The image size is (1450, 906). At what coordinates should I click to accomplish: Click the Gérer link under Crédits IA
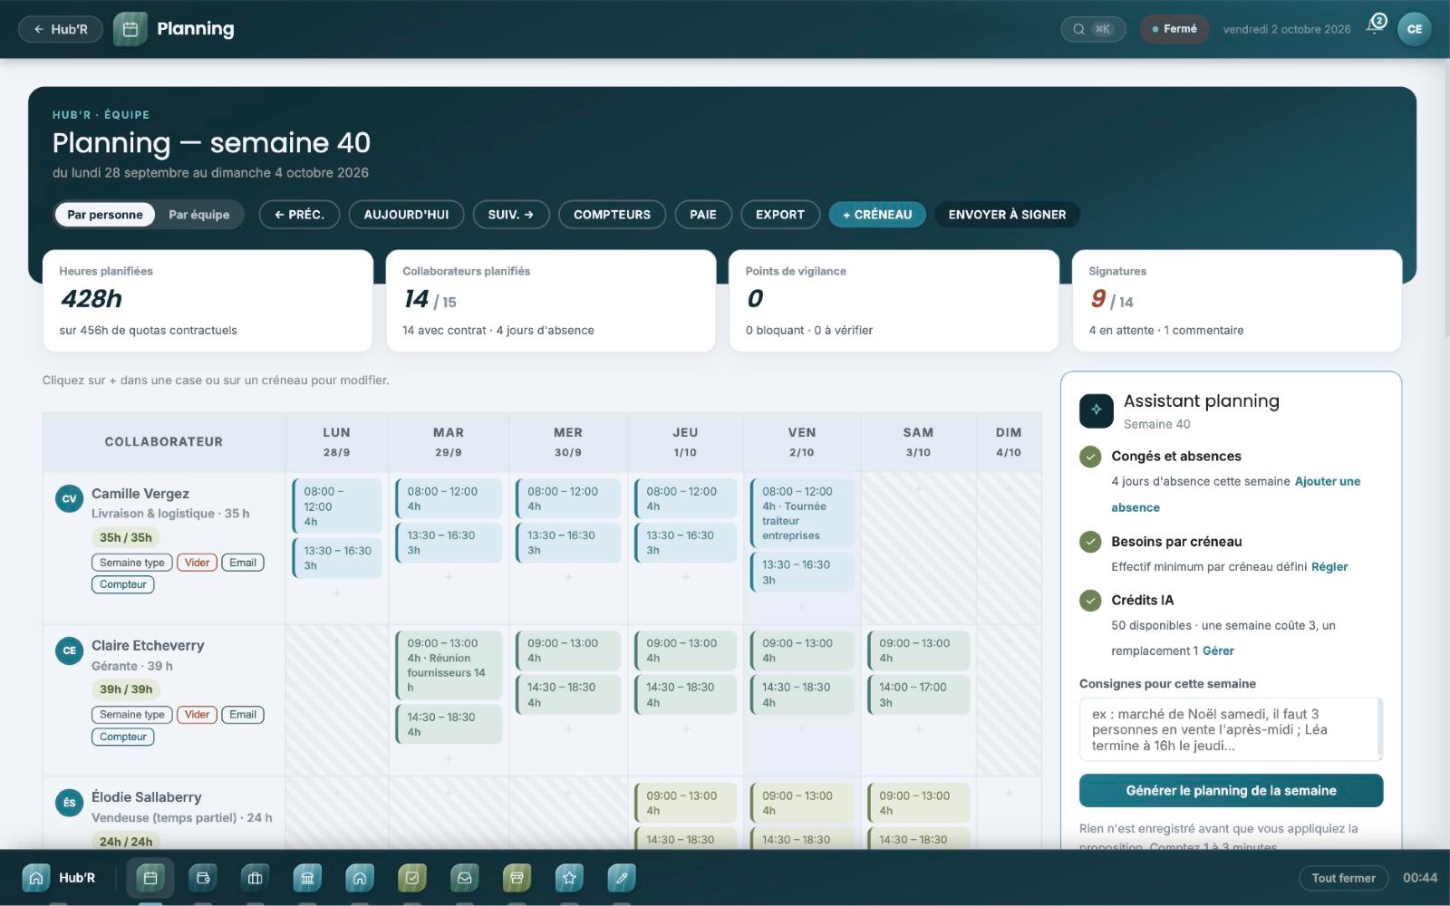coord(1218,651)
